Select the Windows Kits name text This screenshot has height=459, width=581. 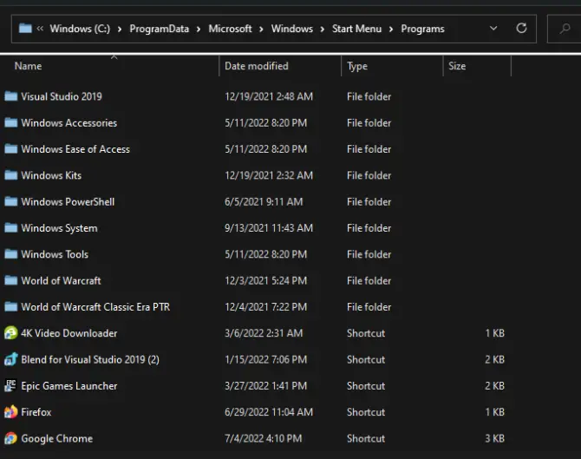point(51,175)
